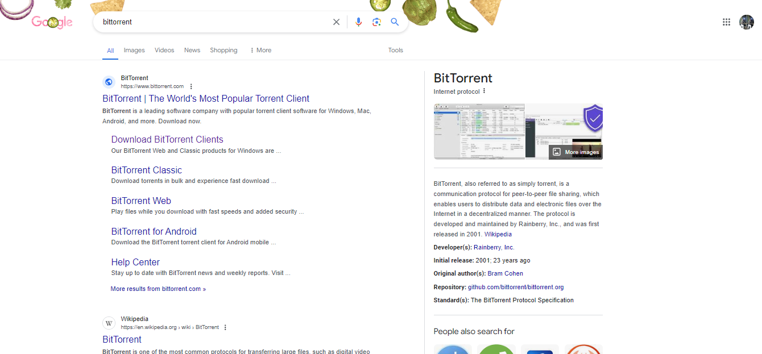
Task: Click the BitTorrent site name above the URL
Action: pos(134,78)
